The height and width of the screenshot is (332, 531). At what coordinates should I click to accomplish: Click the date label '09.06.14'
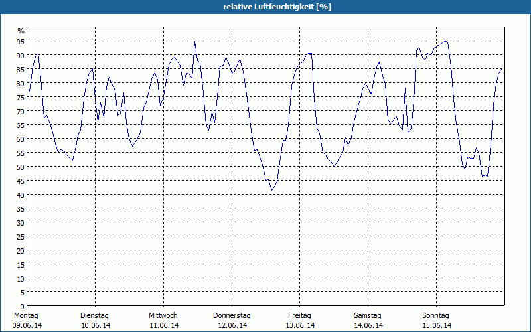(27, 325)
